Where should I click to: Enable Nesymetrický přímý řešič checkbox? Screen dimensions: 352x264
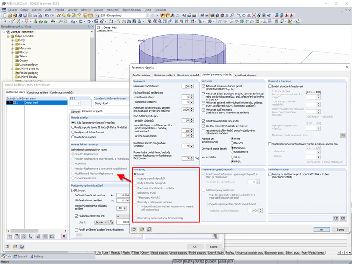click(203, 131)
